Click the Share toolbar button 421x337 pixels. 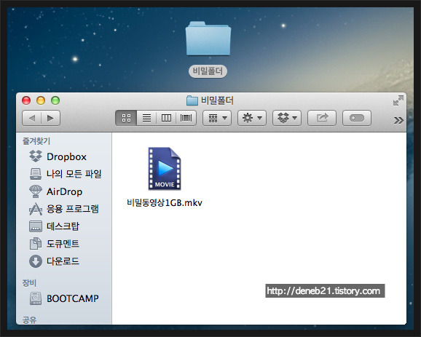tap(322, 118)
